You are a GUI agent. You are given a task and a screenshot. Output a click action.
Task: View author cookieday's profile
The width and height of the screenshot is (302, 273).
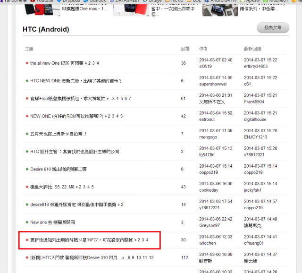click(x=209, y=190)
